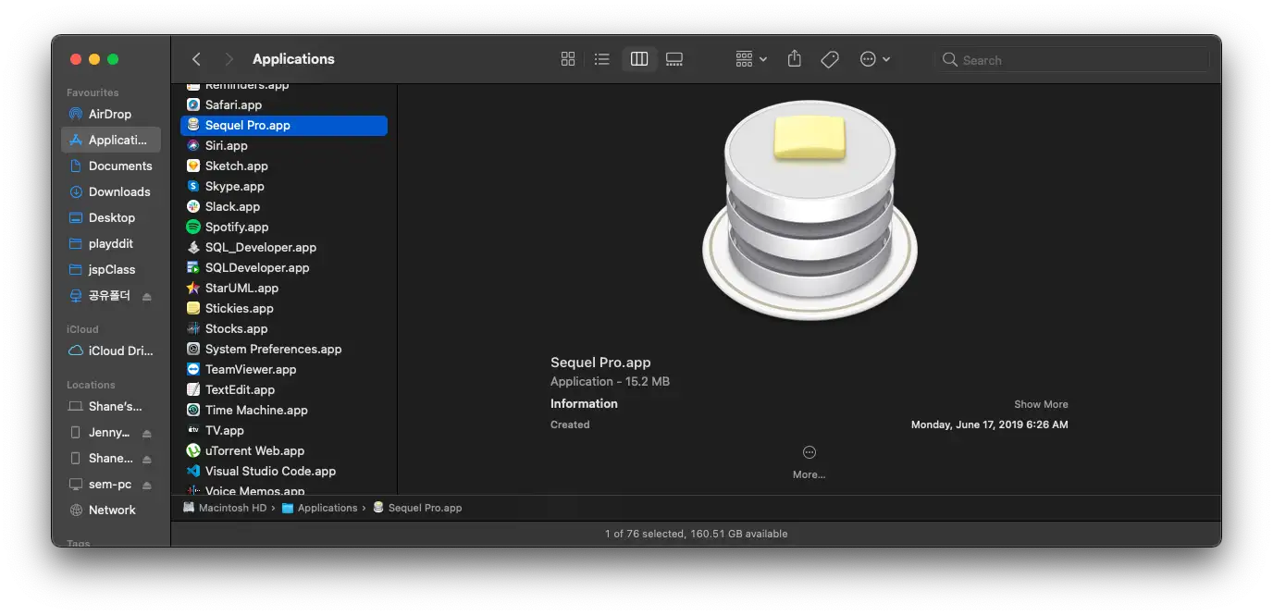Select Slack.app in the list
Screen dimensions: 1273x615
pos(284,206)
